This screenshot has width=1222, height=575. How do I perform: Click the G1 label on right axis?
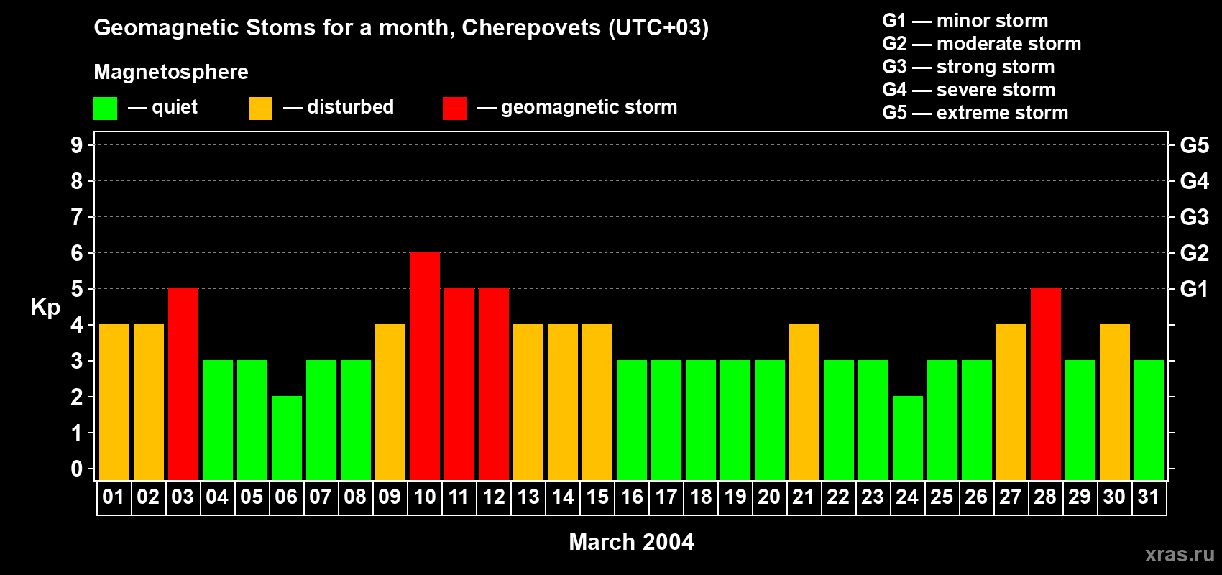[1194, 289]
